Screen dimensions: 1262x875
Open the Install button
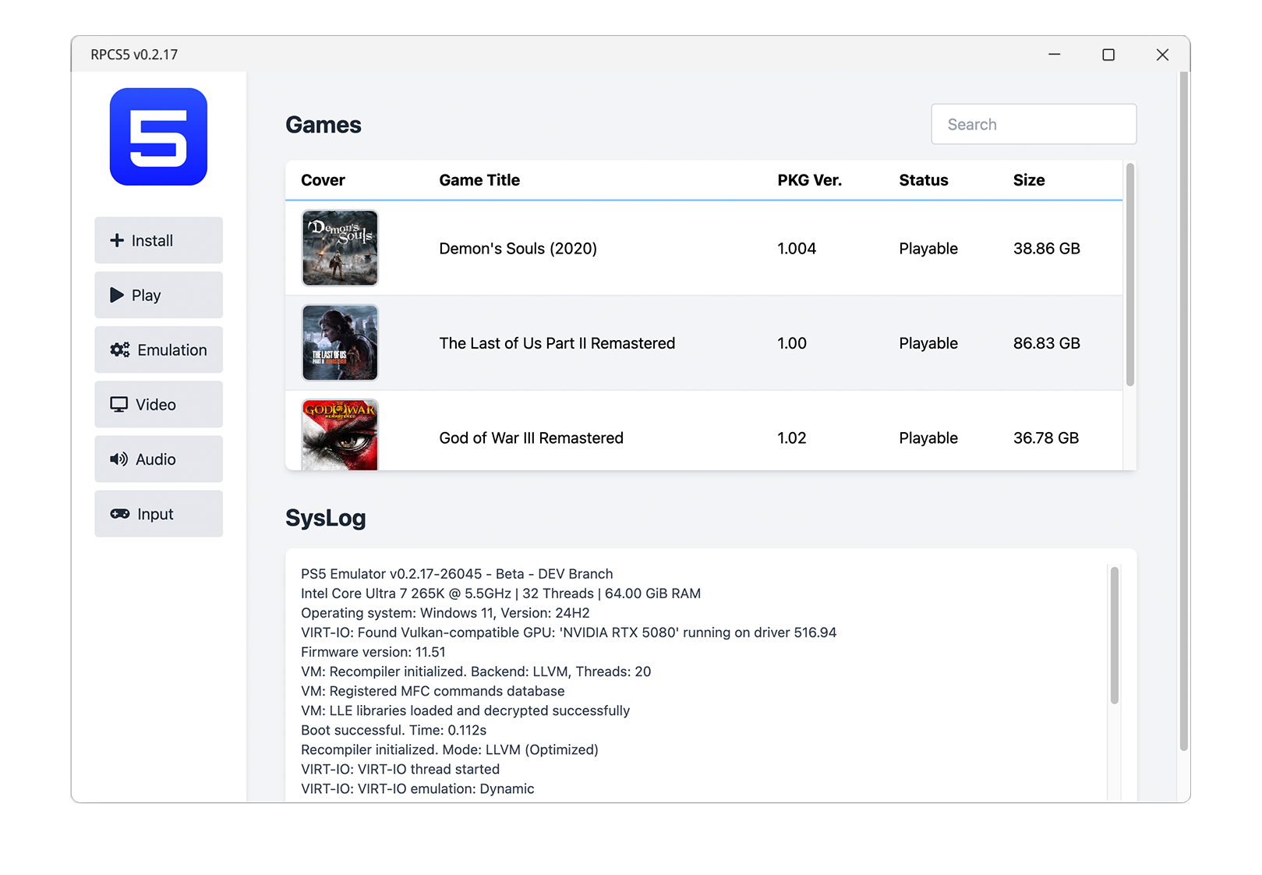click(158, 240)
